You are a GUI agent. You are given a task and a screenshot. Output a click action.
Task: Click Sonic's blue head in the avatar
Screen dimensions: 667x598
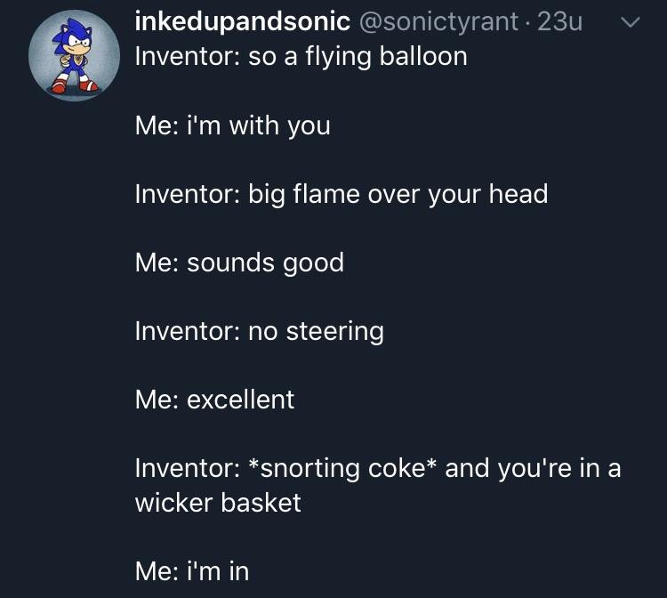pos(72,36)
